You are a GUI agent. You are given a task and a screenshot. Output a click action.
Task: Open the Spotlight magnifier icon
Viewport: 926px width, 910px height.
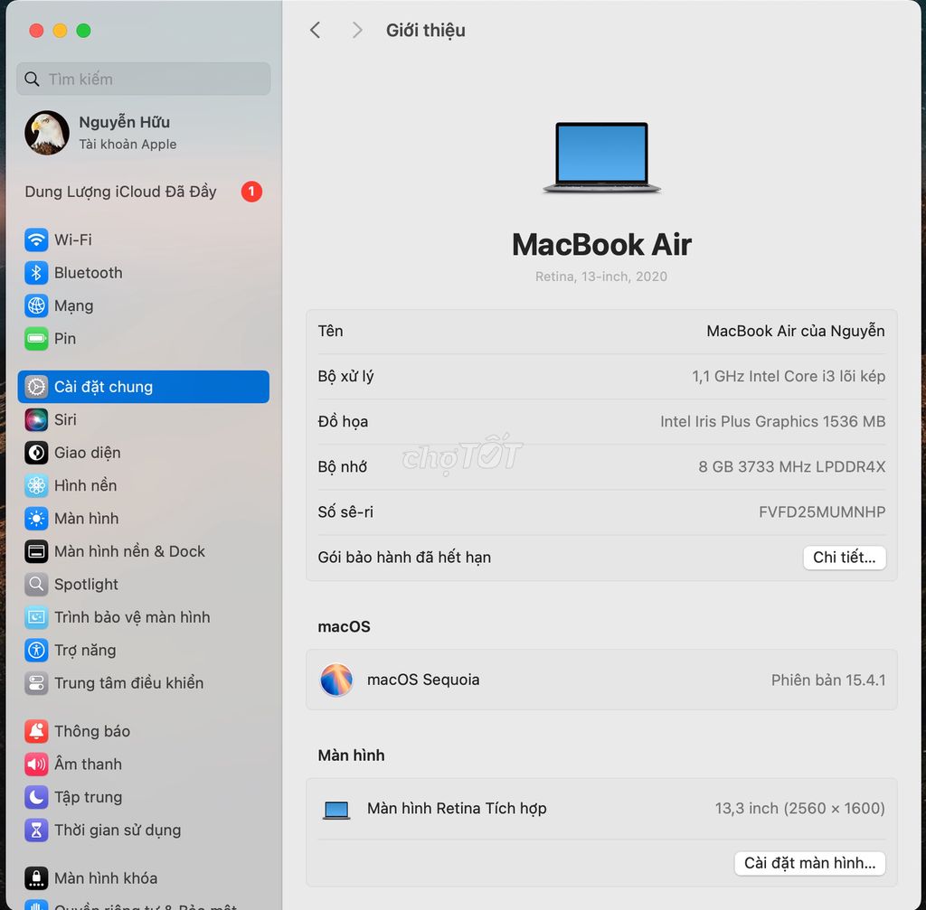36,585
